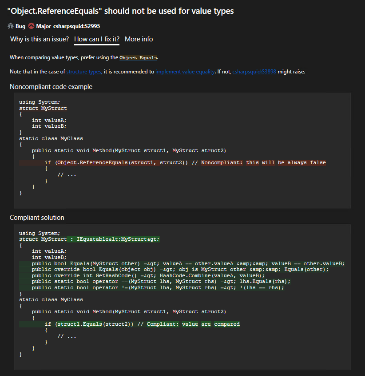
Task: Click the Bug type icon
Action: (11, 26)
